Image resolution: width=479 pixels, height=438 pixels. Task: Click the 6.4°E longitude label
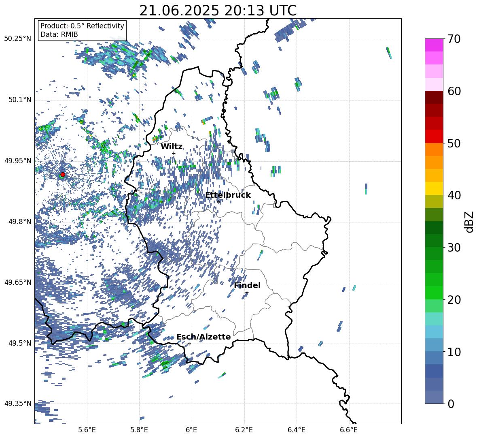coord(296,430)
